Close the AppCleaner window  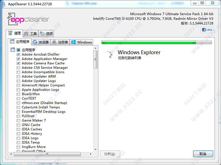[213, 3]
